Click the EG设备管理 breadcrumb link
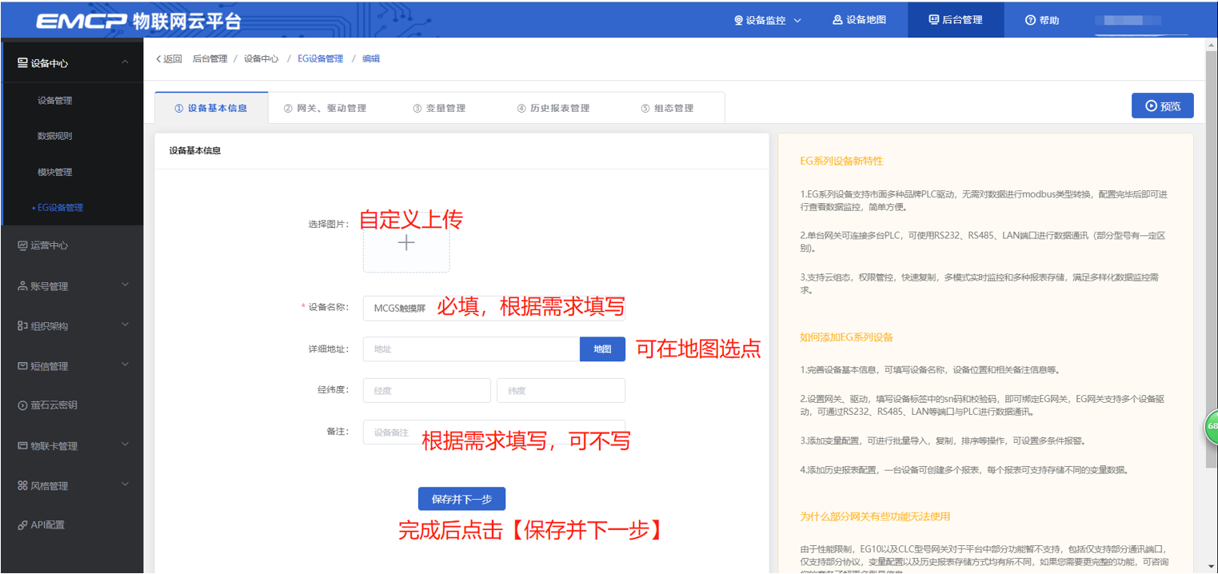This screenshot has width=1218, height=574. coord(320,59)
